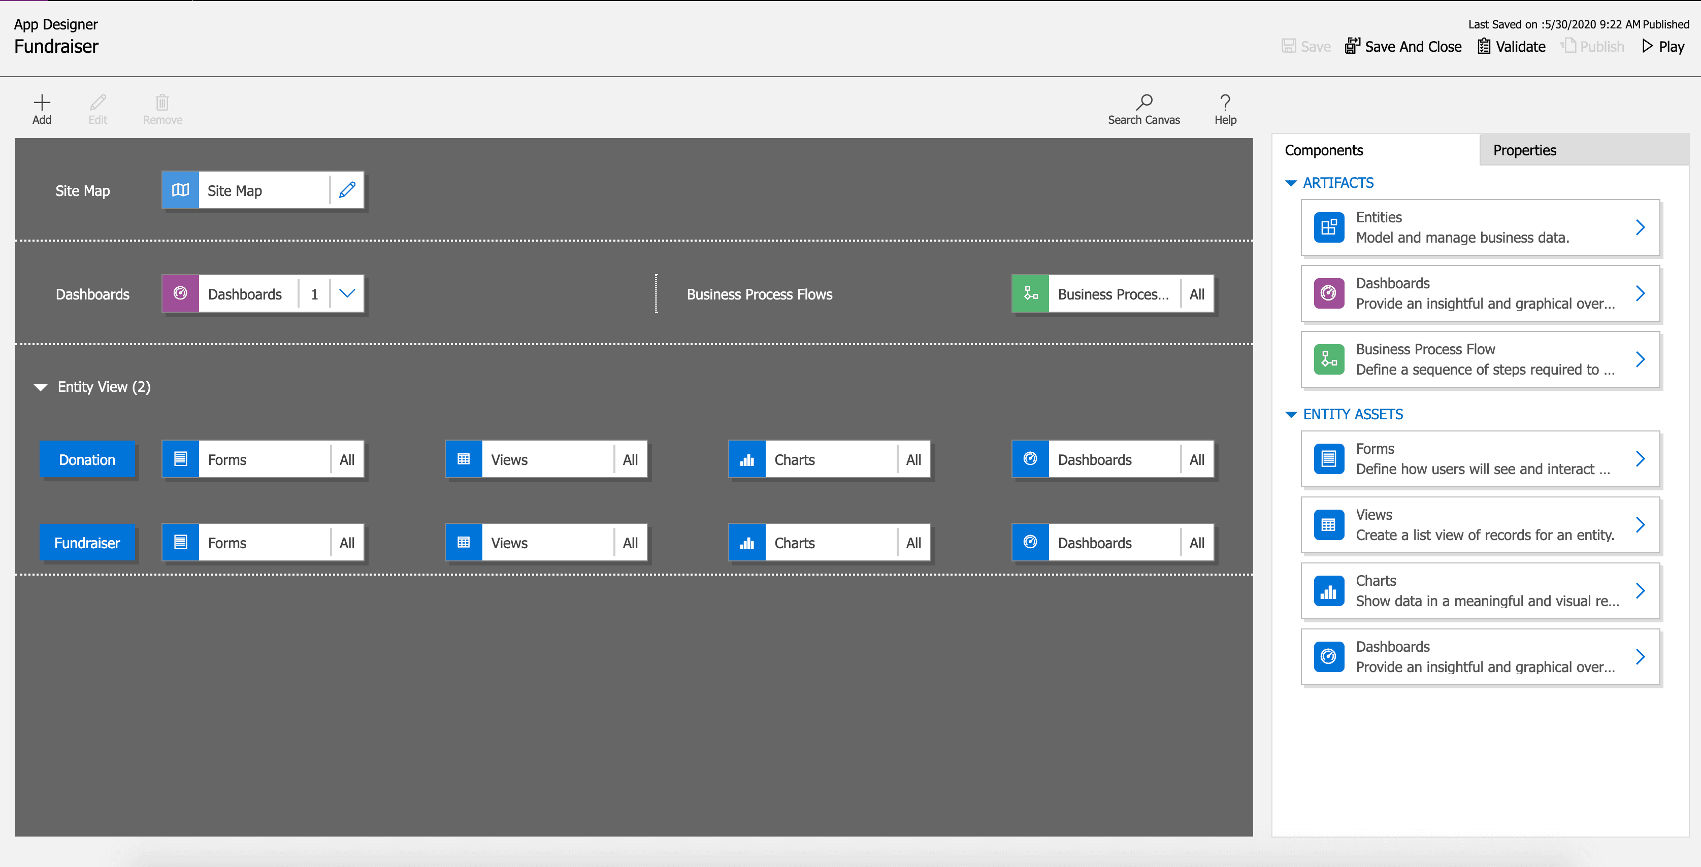Screen dimensions: 1701x867
Task: Collapse the Entity View section
Action: pos(41,387)
